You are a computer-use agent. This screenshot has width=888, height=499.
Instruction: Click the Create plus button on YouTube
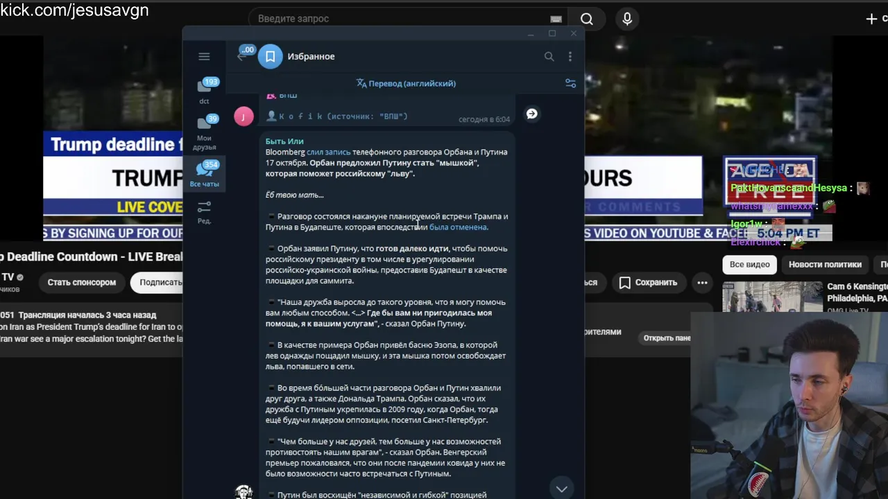point(873,19)
